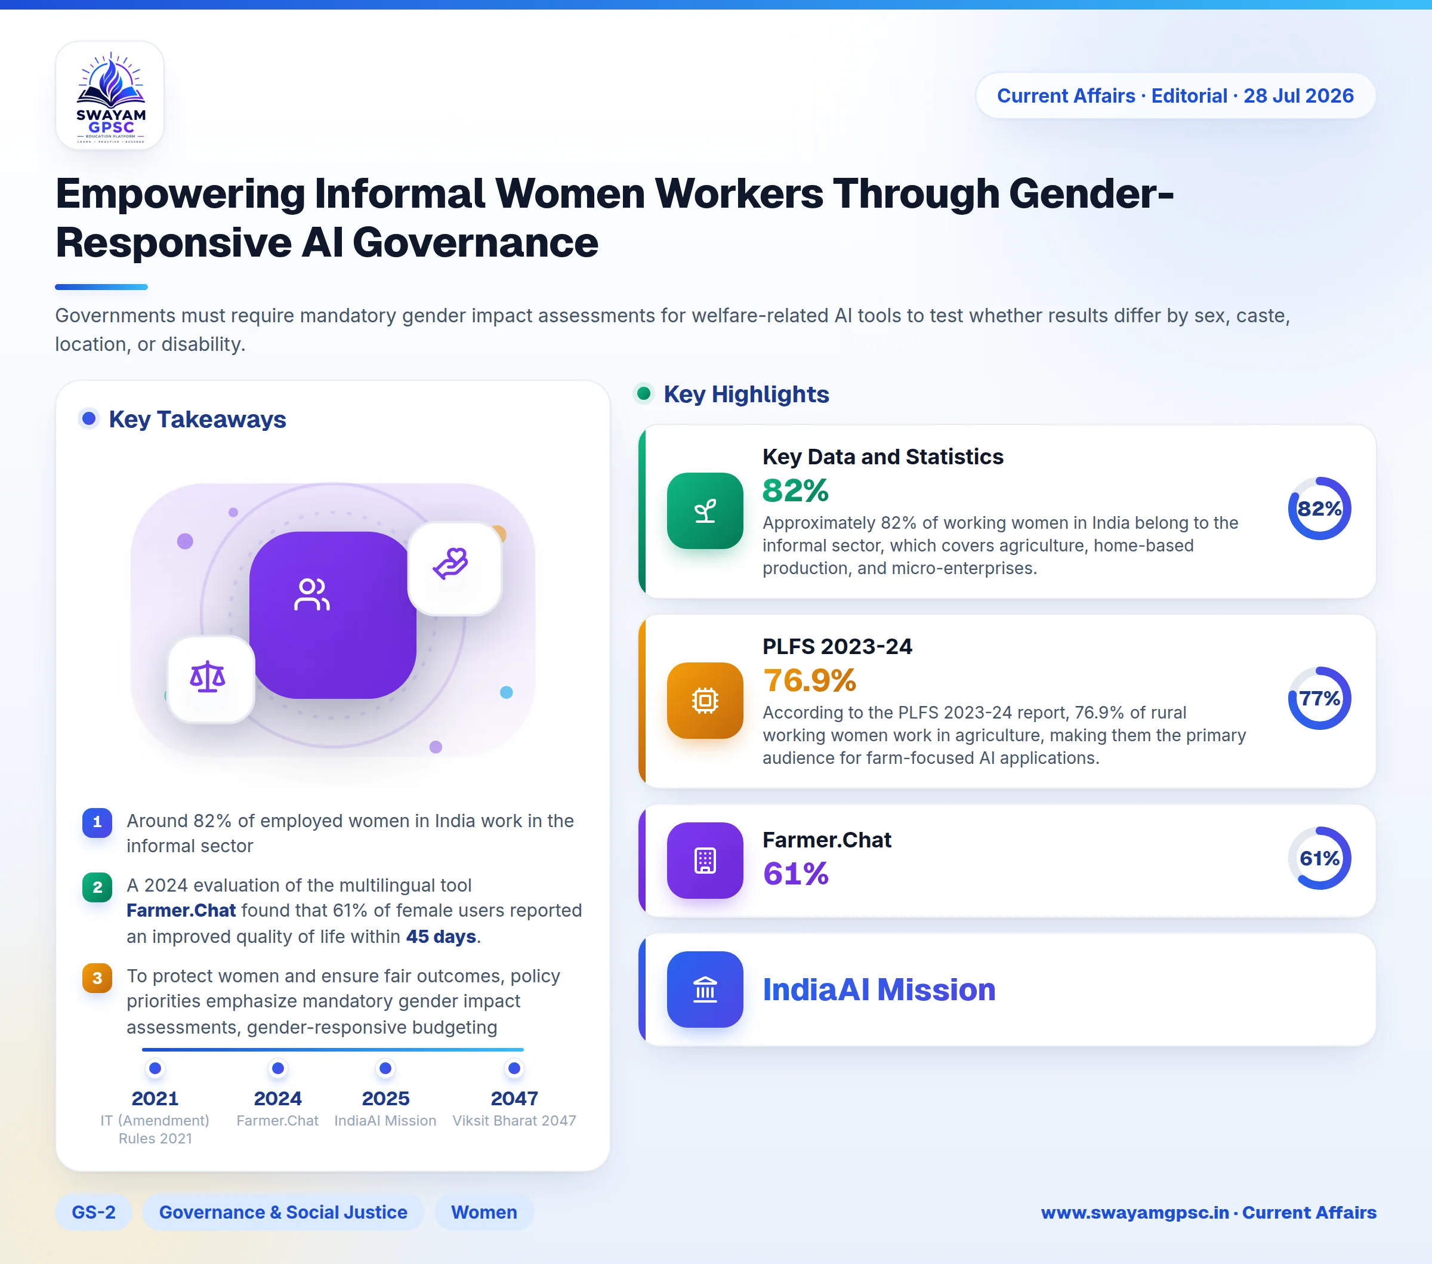
Task: Click the IndiaAI Mission timeline label
Action: (x=385, y=1120)
